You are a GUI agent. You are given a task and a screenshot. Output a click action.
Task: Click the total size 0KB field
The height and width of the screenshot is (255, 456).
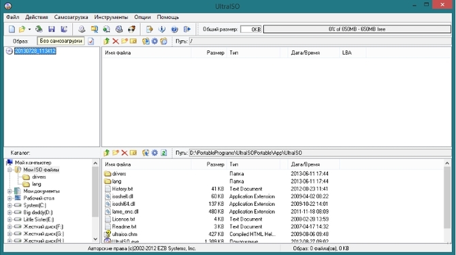[251, 29]
